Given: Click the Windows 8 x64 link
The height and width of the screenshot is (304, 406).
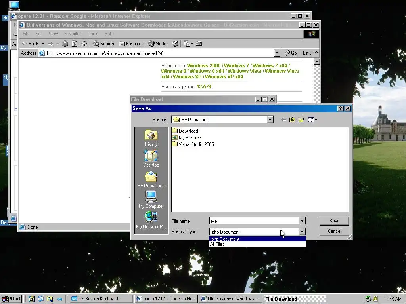Looking at the screenshot, I should pyautogui.click(x=207, y=71).
